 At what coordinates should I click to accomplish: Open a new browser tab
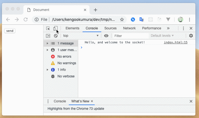96,10
